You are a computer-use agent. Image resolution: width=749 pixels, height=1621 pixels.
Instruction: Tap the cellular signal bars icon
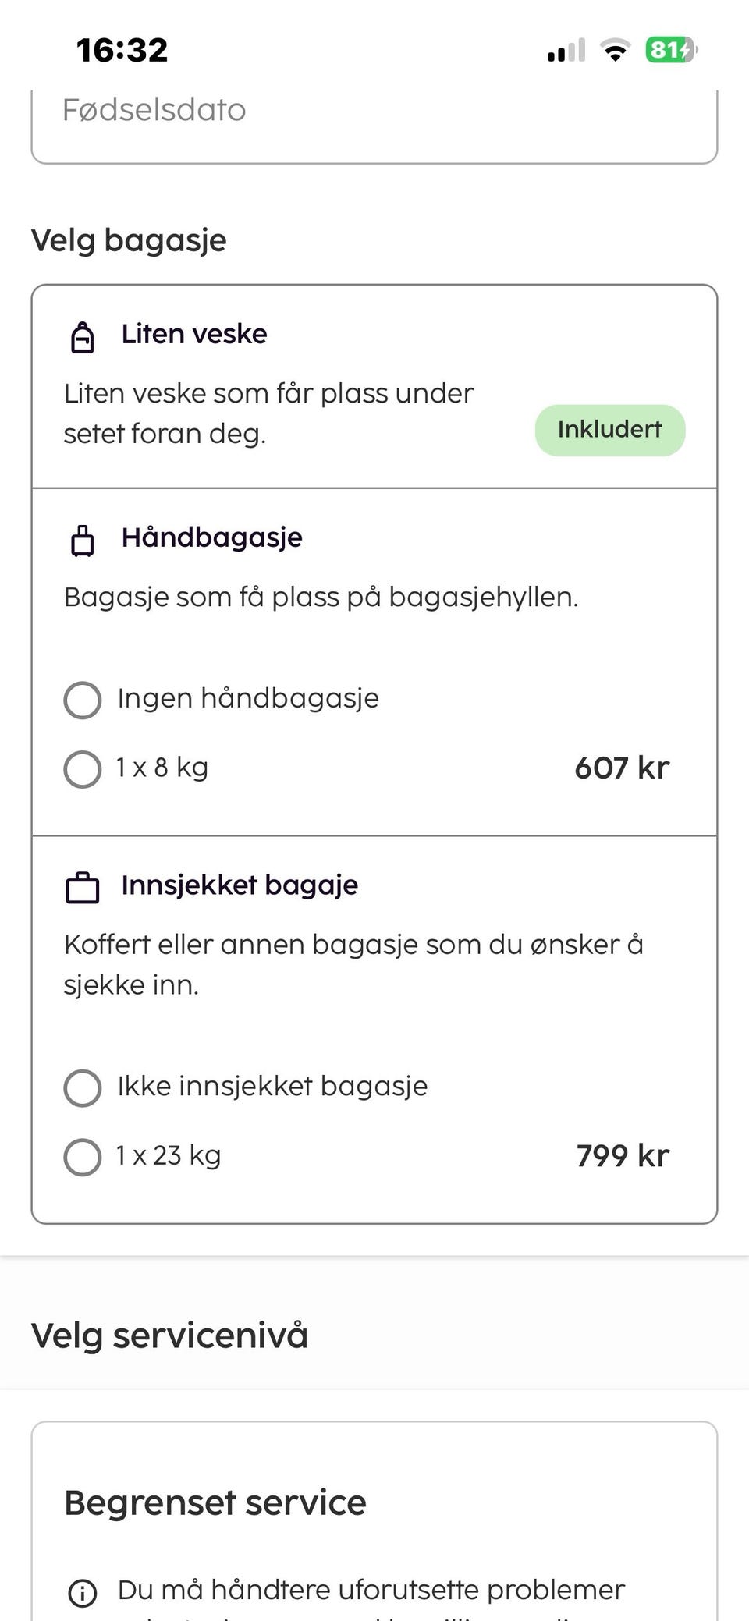[x=566, y=51]
